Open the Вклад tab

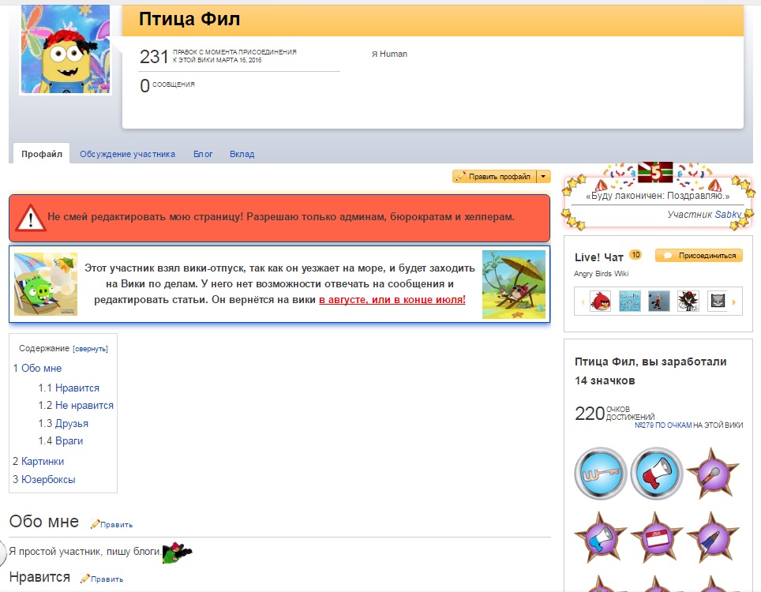[x=242, y=154]
